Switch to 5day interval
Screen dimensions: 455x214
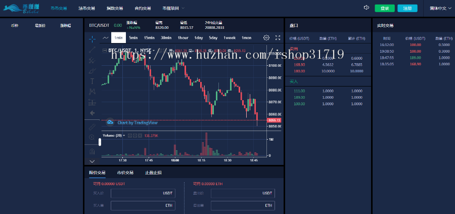[x=213, y=38]
